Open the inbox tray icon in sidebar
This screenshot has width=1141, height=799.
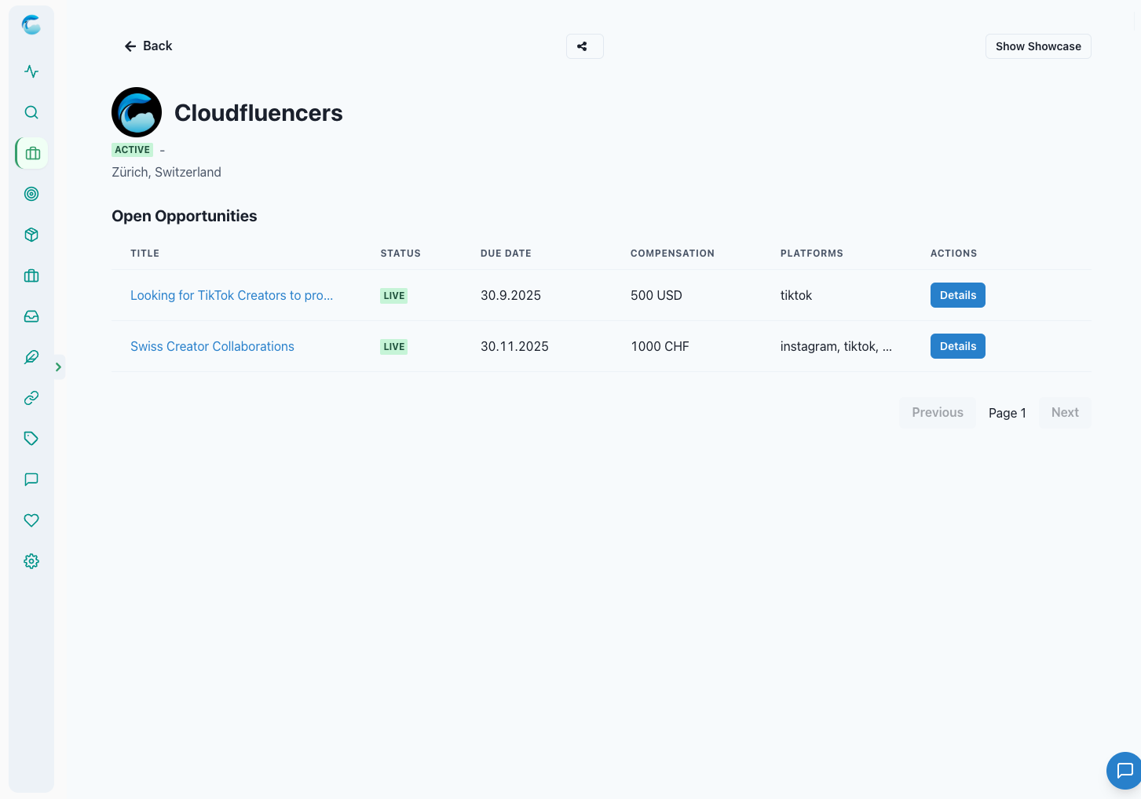click(x=31, y=316)
